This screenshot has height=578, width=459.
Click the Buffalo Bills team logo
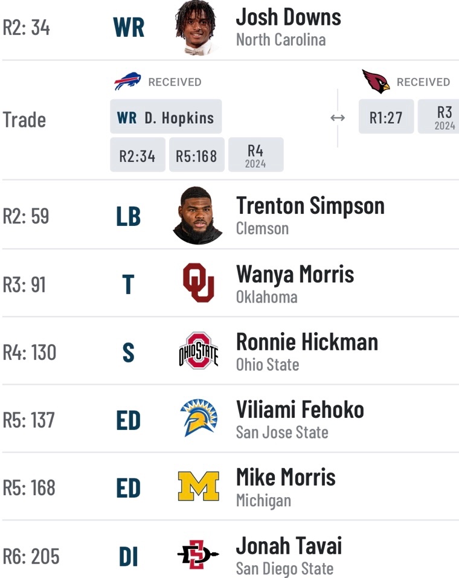[127, 82]
